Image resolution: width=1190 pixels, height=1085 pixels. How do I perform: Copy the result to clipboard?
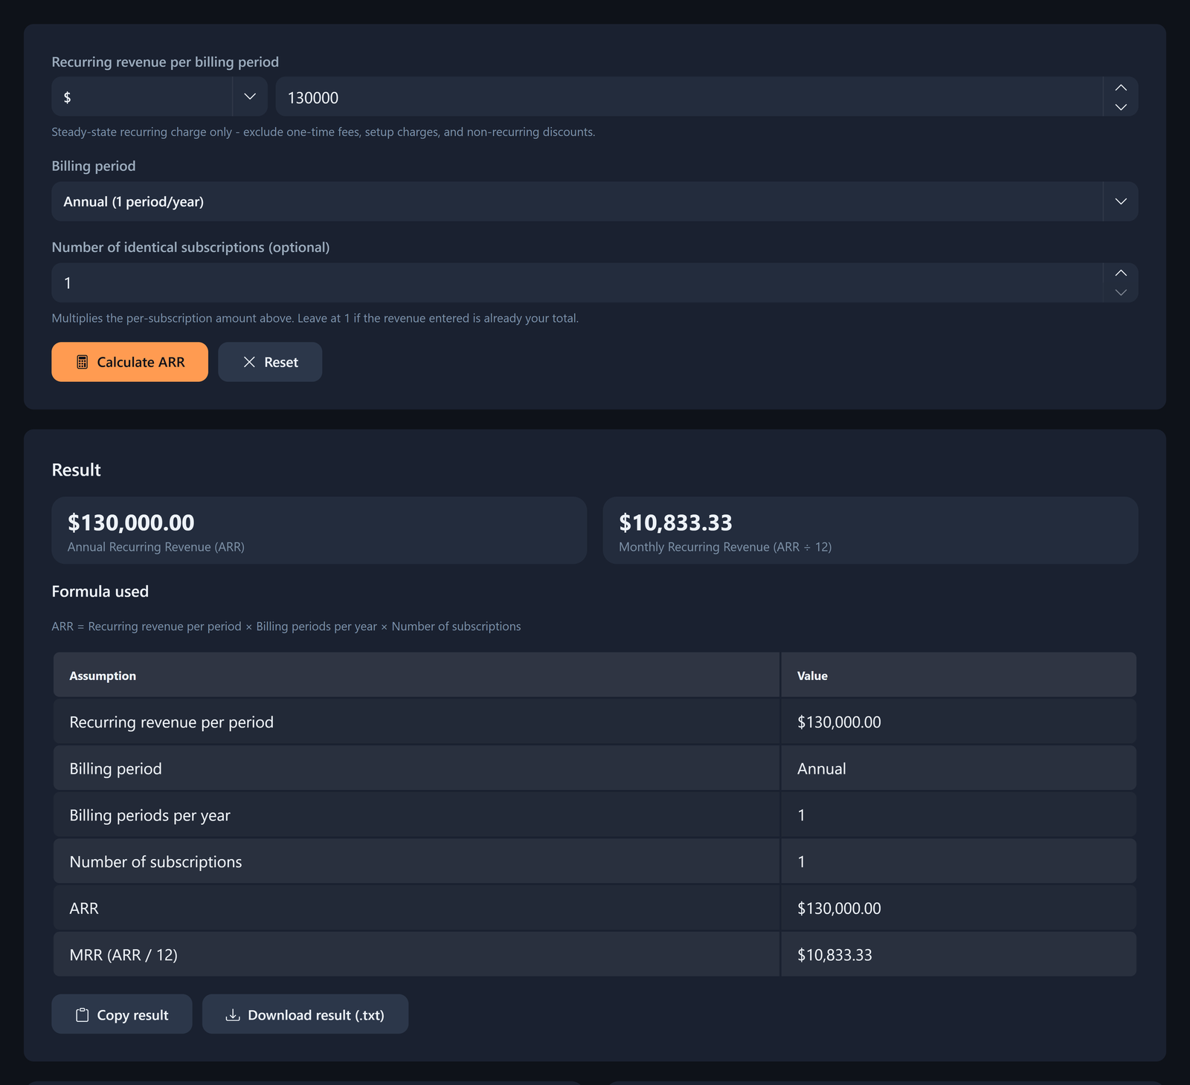(122, 1014)
